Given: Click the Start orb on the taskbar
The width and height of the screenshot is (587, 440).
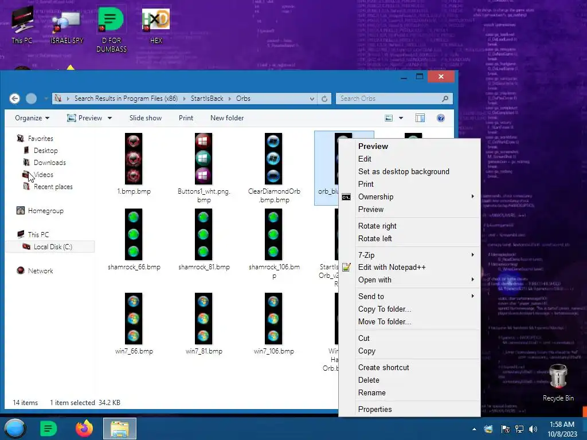Looking at the screenshot, I should click(x=14, y=429).
